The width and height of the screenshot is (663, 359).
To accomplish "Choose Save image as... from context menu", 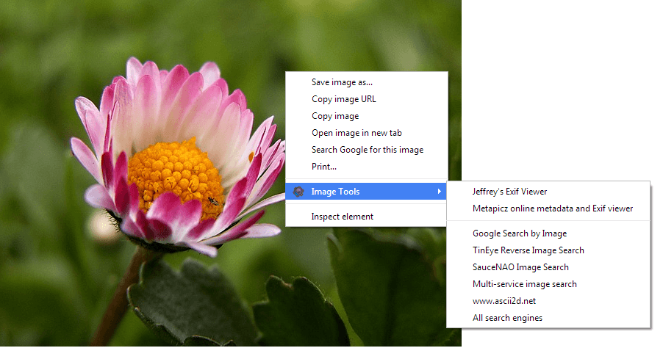I will coord(367,82).
